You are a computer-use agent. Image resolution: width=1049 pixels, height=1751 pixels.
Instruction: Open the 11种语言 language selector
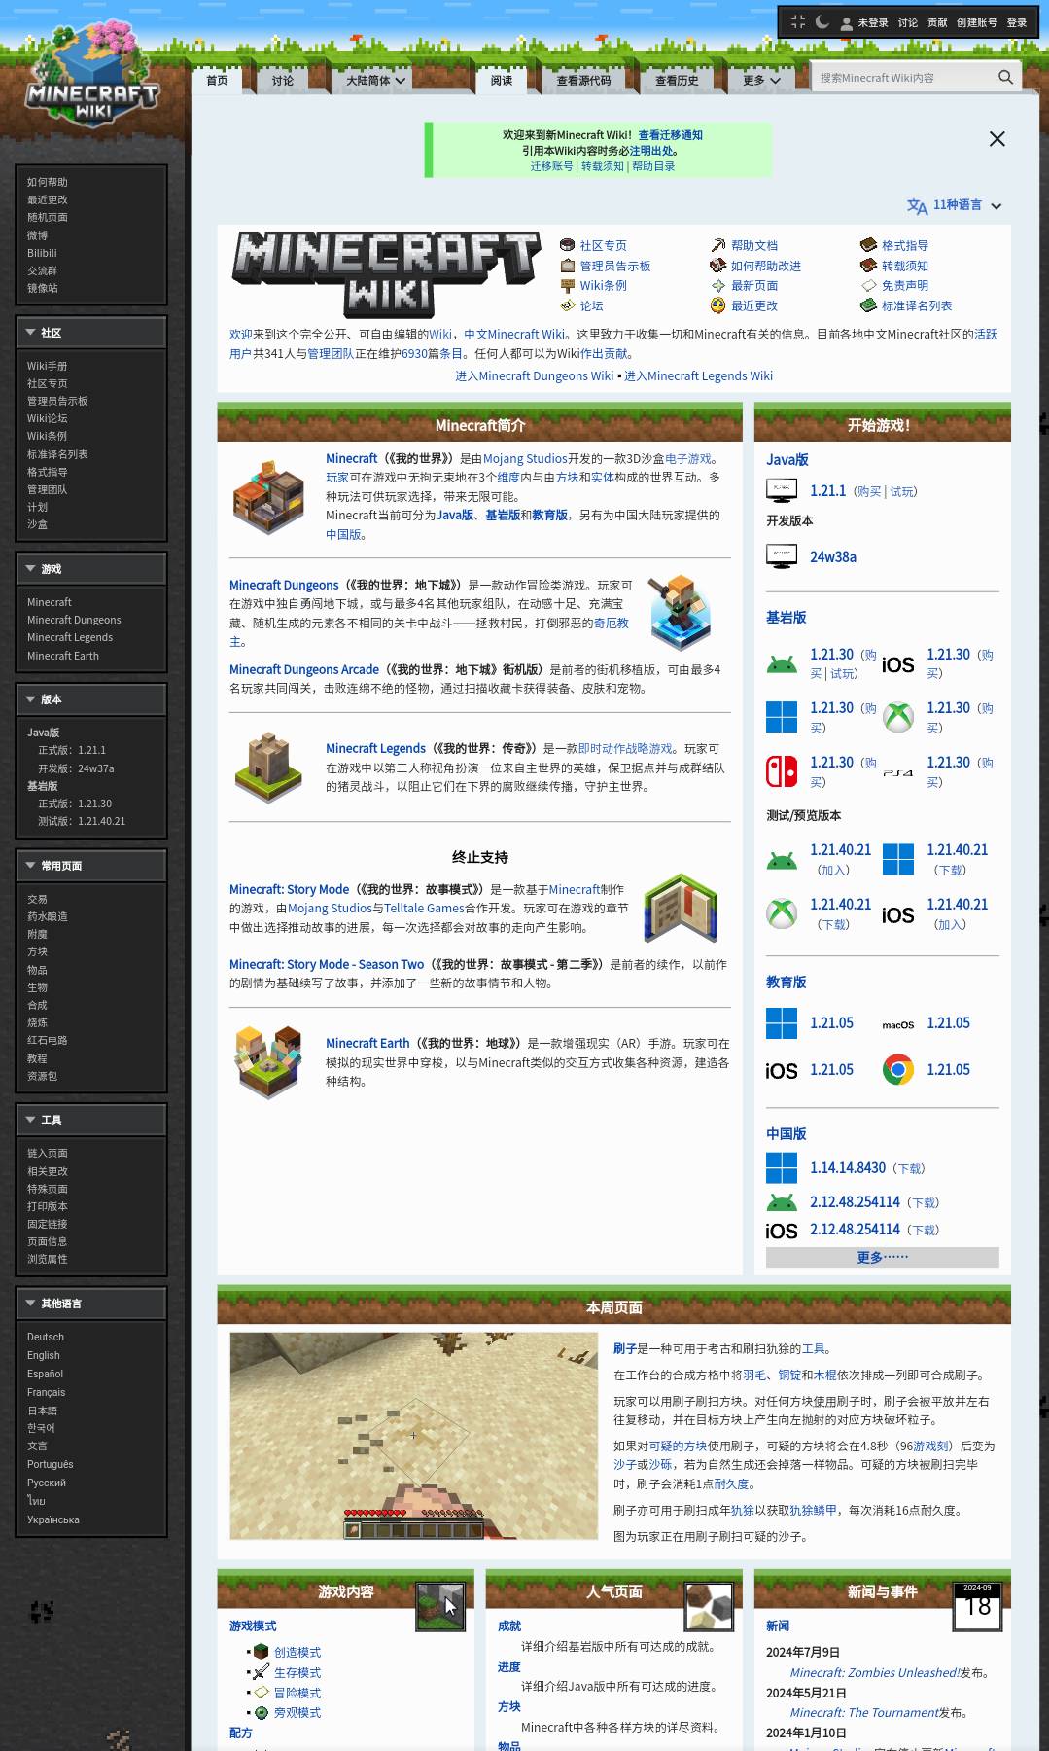coord(954,205)
